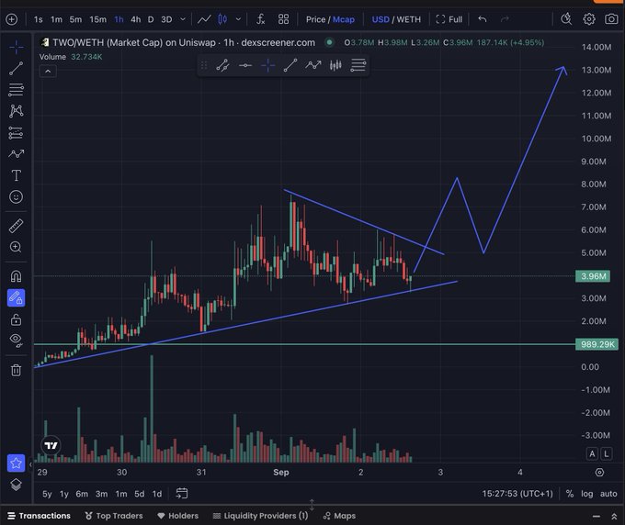Open the layout grid icon
This screenshot has height=525, width=625.
pos(283,19)
